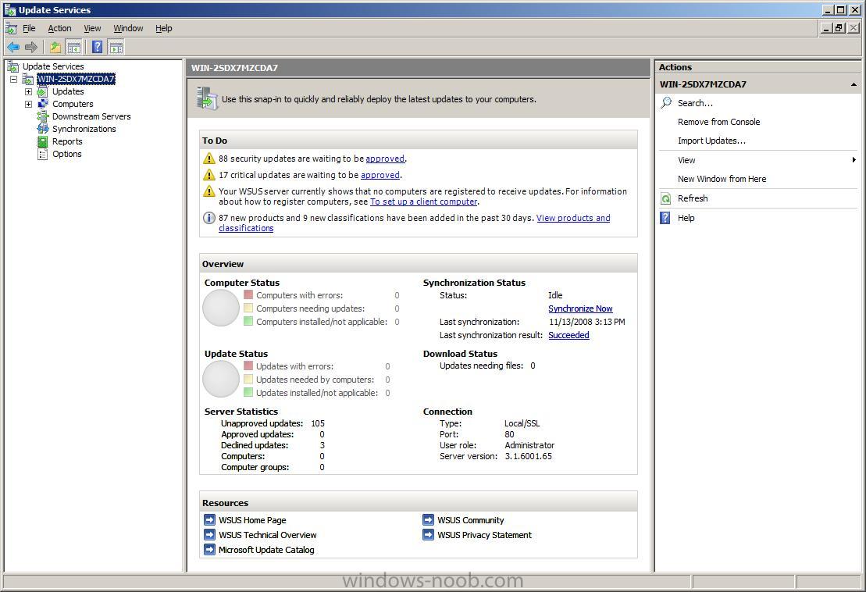Click the blue Help question-mark toolbar icon

(x=97, y=48)
